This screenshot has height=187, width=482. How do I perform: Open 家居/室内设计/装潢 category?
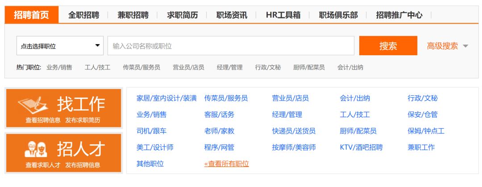point(166,98)
